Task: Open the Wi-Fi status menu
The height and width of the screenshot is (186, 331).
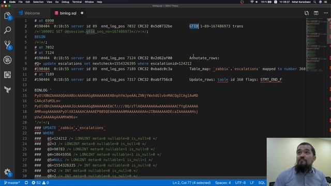Action: pyautogui.click(x=252, y=2)
